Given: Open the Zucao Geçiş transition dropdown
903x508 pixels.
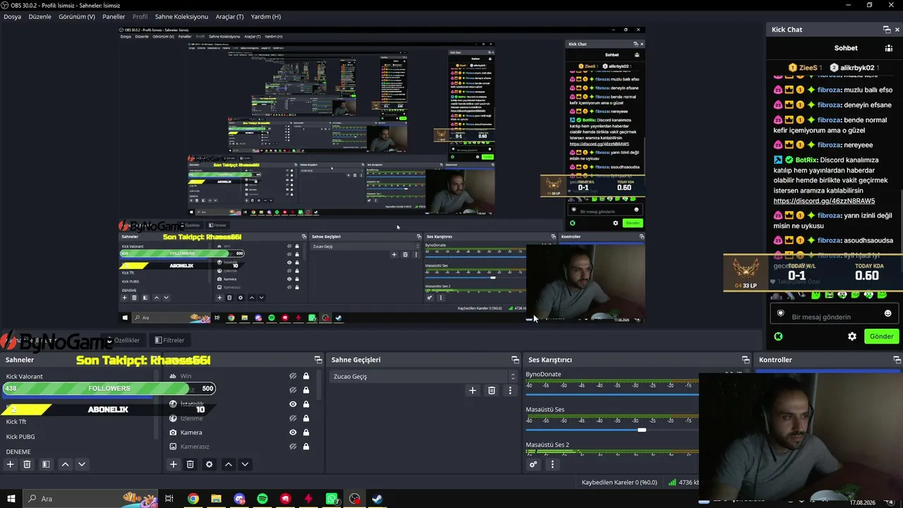Looking at the screenshot, I should point(424,376).
